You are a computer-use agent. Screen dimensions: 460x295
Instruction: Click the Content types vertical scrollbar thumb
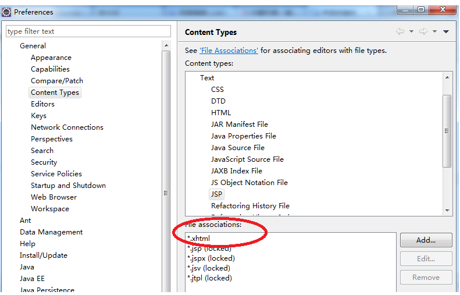[x=447, y=131]
